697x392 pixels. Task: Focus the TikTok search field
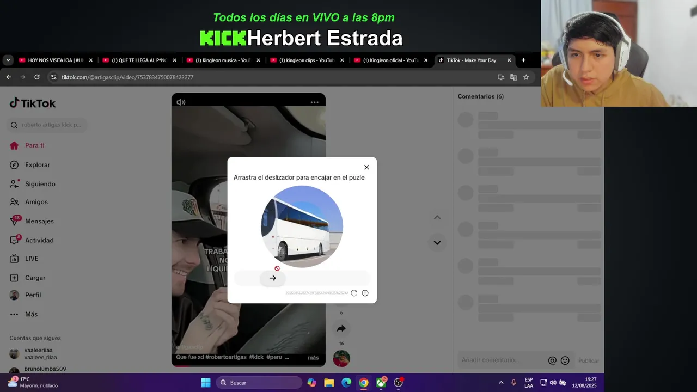pyautogui.click(x=48, y=125)
